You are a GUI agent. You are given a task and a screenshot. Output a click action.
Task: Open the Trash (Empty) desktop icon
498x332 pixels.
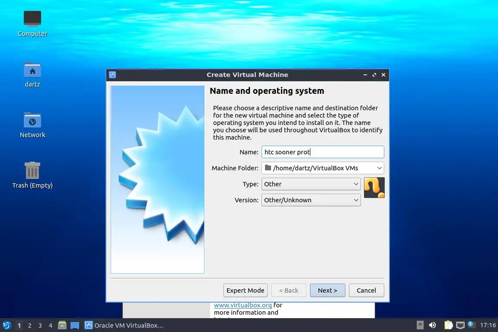tap(32, 175)
